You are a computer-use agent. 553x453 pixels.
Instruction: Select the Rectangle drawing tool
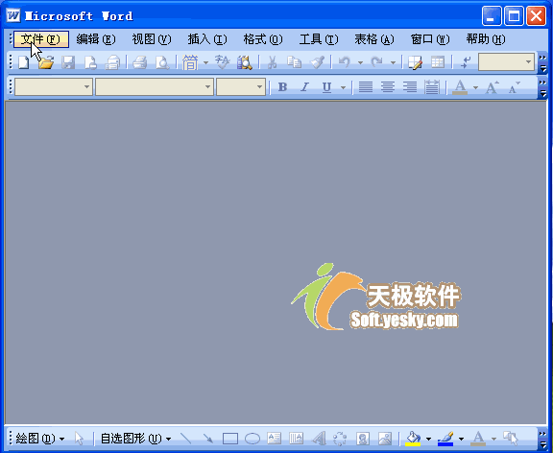(x=230, y=439)
